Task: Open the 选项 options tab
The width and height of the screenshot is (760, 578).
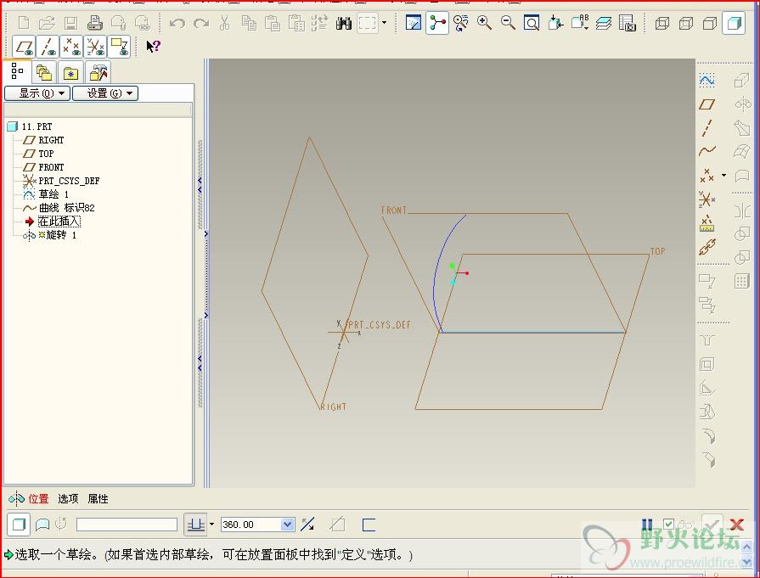Action: [68, 499]
